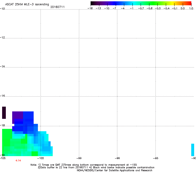Click the colorbar label -4
This screenshot has width=196, height=172.
tap(123, 8)
